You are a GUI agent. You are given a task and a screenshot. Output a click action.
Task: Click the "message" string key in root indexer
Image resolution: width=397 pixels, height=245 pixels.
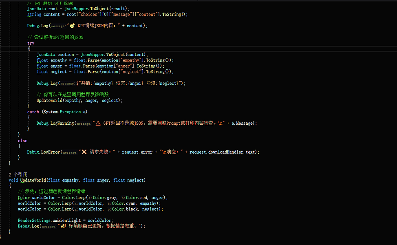[x=121, y=14]
